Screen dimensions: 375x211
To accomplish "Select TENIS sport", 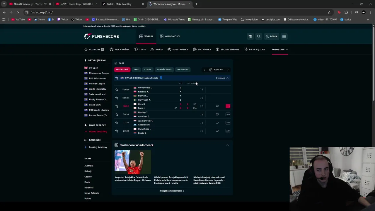I will tap(140, 50).
